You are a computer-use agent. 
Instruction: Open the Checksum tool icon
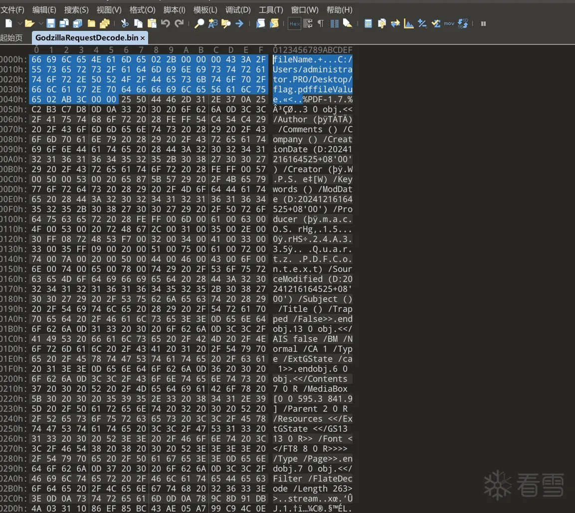(436, 23)
